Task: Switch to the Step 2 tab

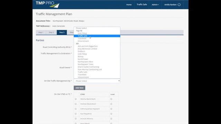Action: pos(51,32)
